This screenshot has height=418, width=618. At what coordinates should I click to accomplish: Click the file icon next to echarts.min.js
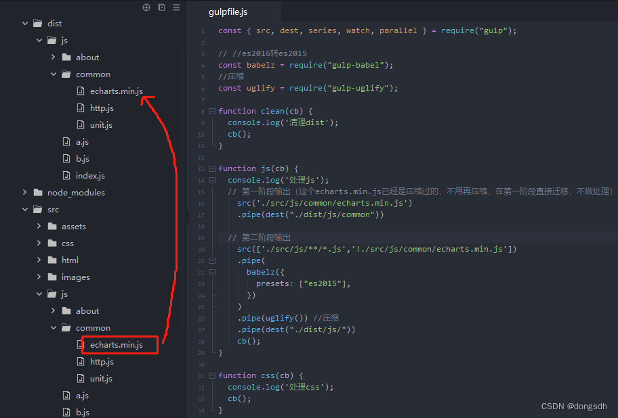80,91
